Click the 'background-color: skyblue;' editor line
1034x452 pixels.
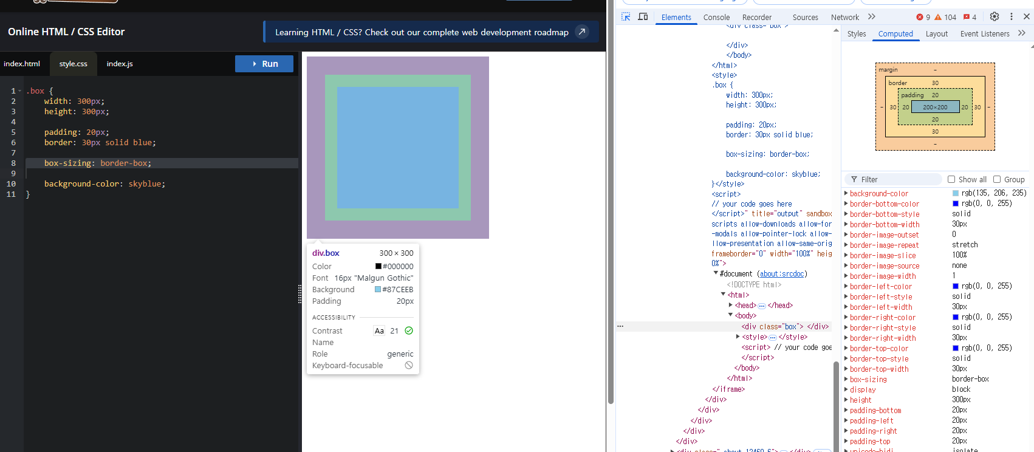click(104, 184)
